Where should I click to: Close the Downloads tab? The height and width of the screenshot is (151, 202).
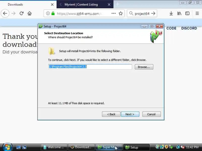click(x=52, y=5)
